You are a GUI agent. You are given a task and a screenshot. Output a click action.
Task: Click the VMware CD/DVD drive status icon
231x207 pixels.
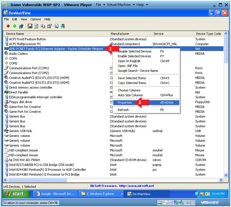(165, 203)
